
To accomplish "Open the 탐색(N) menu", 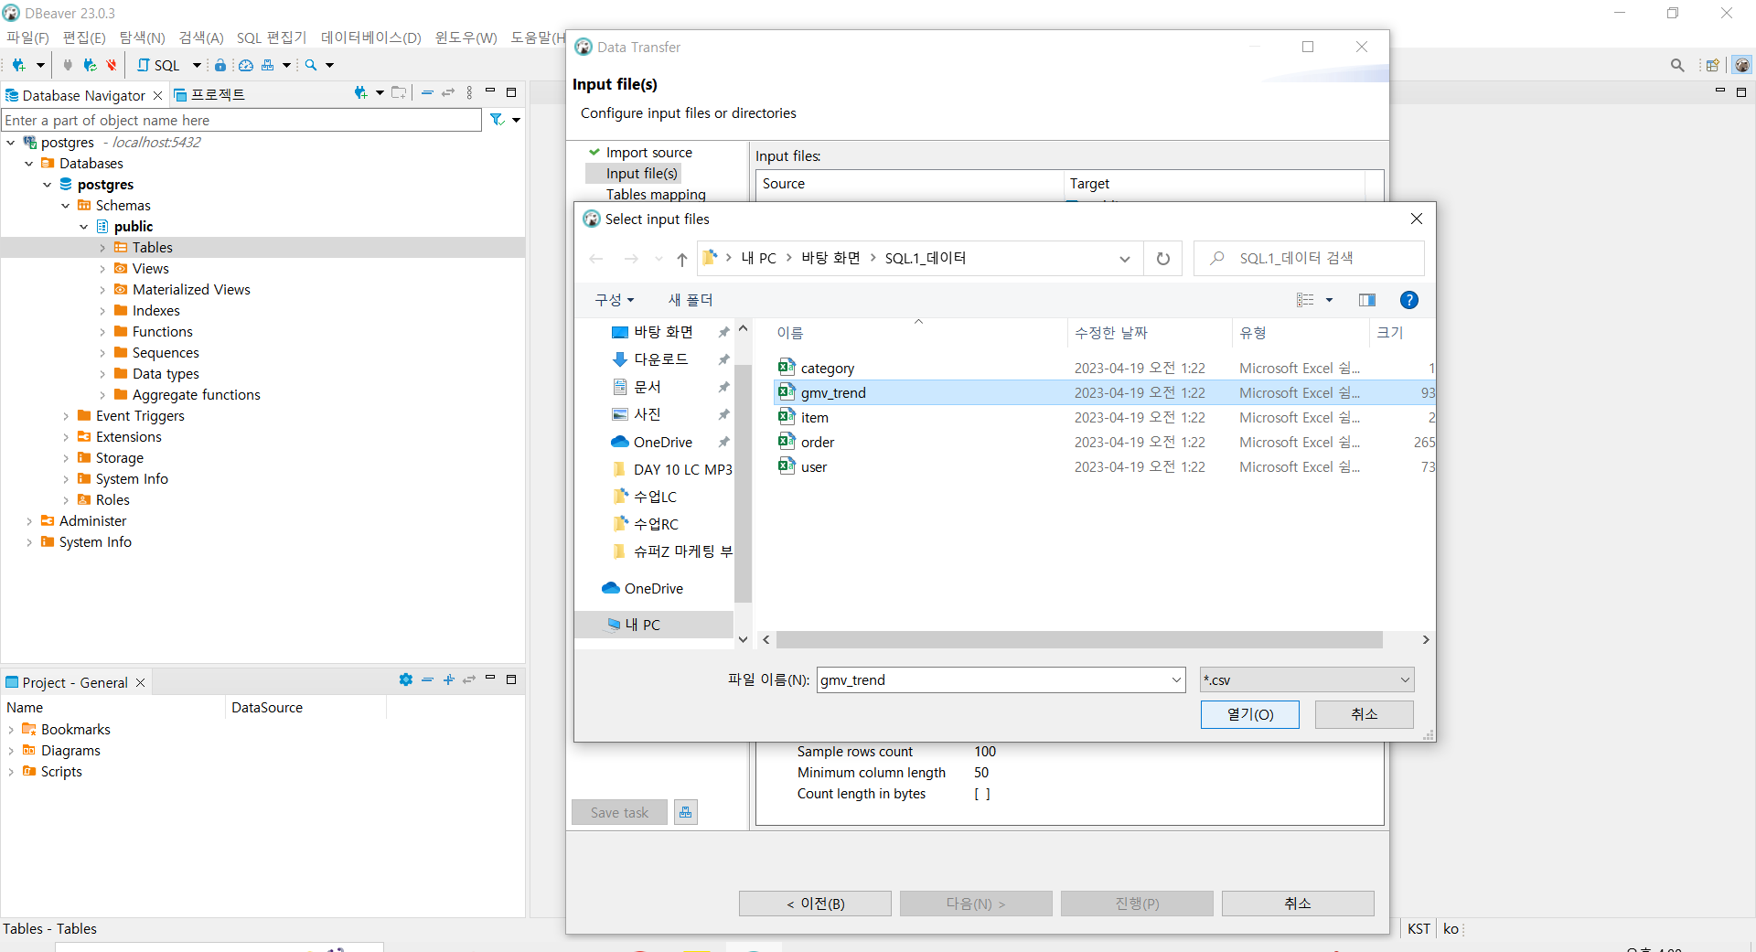I will (x=143, y=37).
